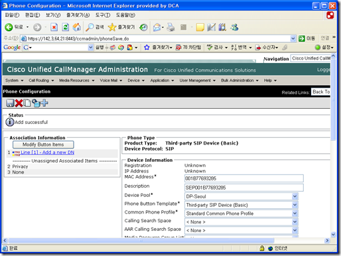Screen dimensions: 341x256
Task: Click the Reset phone icon
Action: pos(36,103)
